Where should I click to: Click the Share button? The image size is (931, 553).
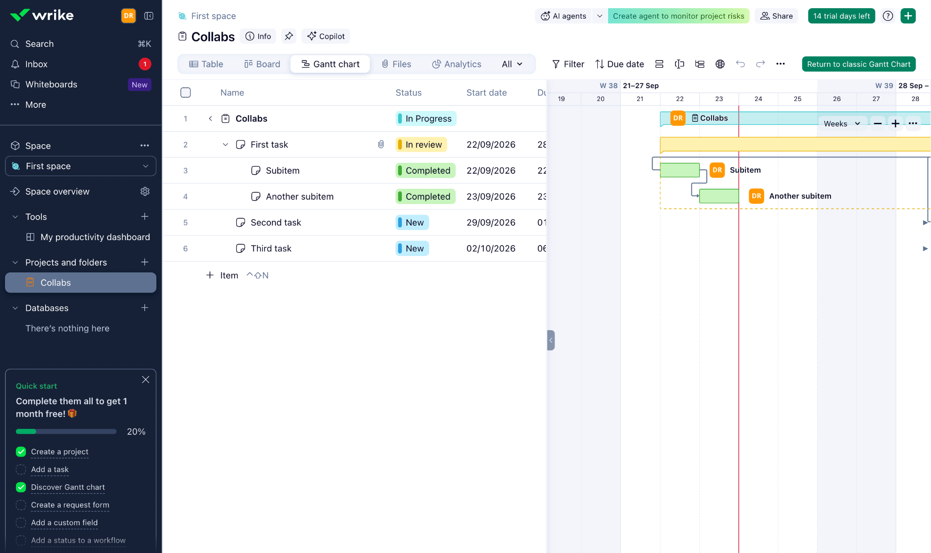pyautogui.click(x=776, y=16)
